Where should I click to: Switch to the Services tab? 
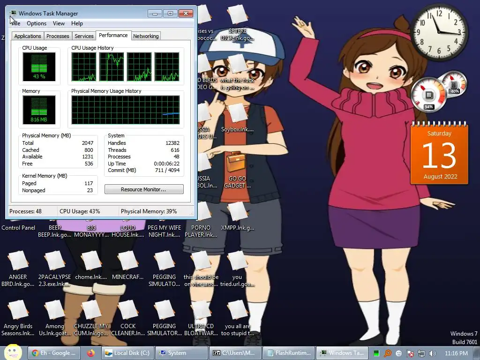(x=84, y=36)
